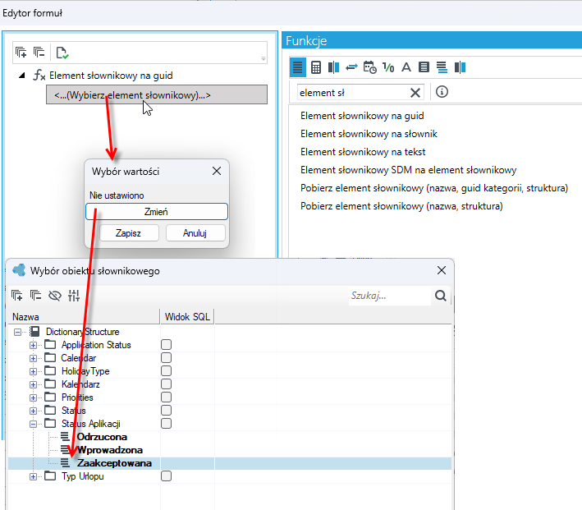Viewport: 582px width, 510px height.
Task: Select Pobierz element słownikowy with guid kategorii
Action: point(434,188)
